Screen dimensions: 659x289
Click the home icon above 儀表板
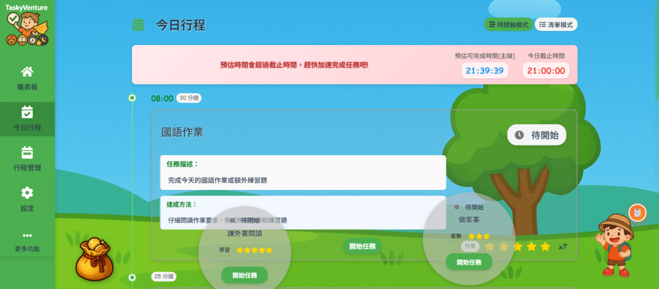pyautogui.click(x=27, y=72)
